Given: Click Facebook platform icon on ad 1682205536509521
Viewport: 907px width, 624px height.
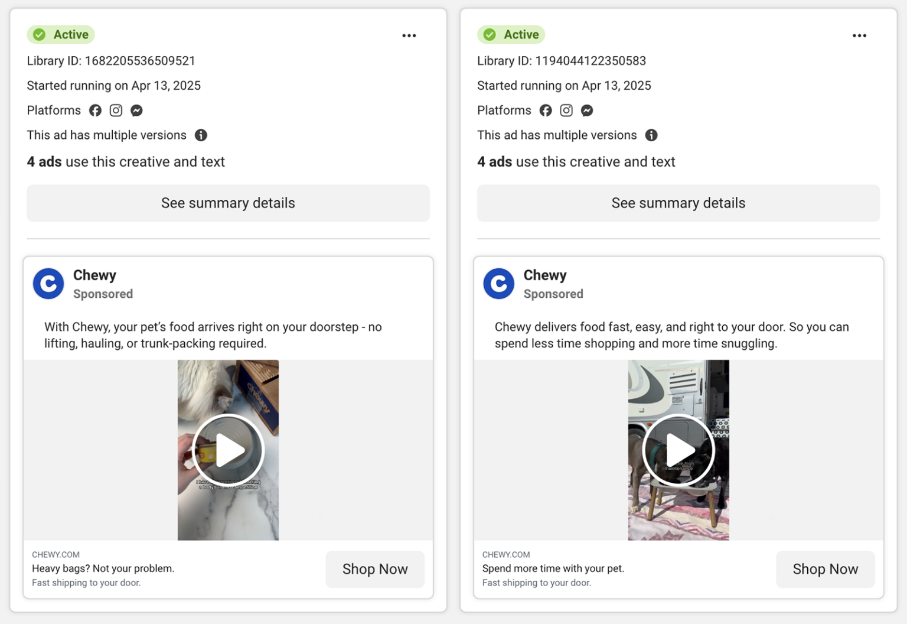Looking at the screenshot, I should pos(95,110).
